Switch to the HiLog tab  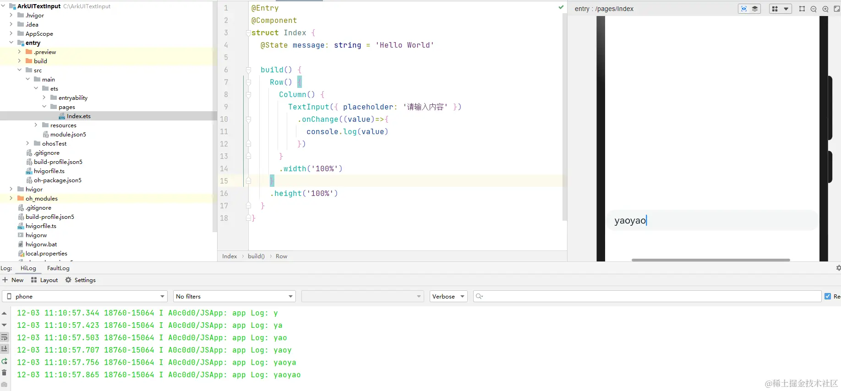[x=28, y=268]
